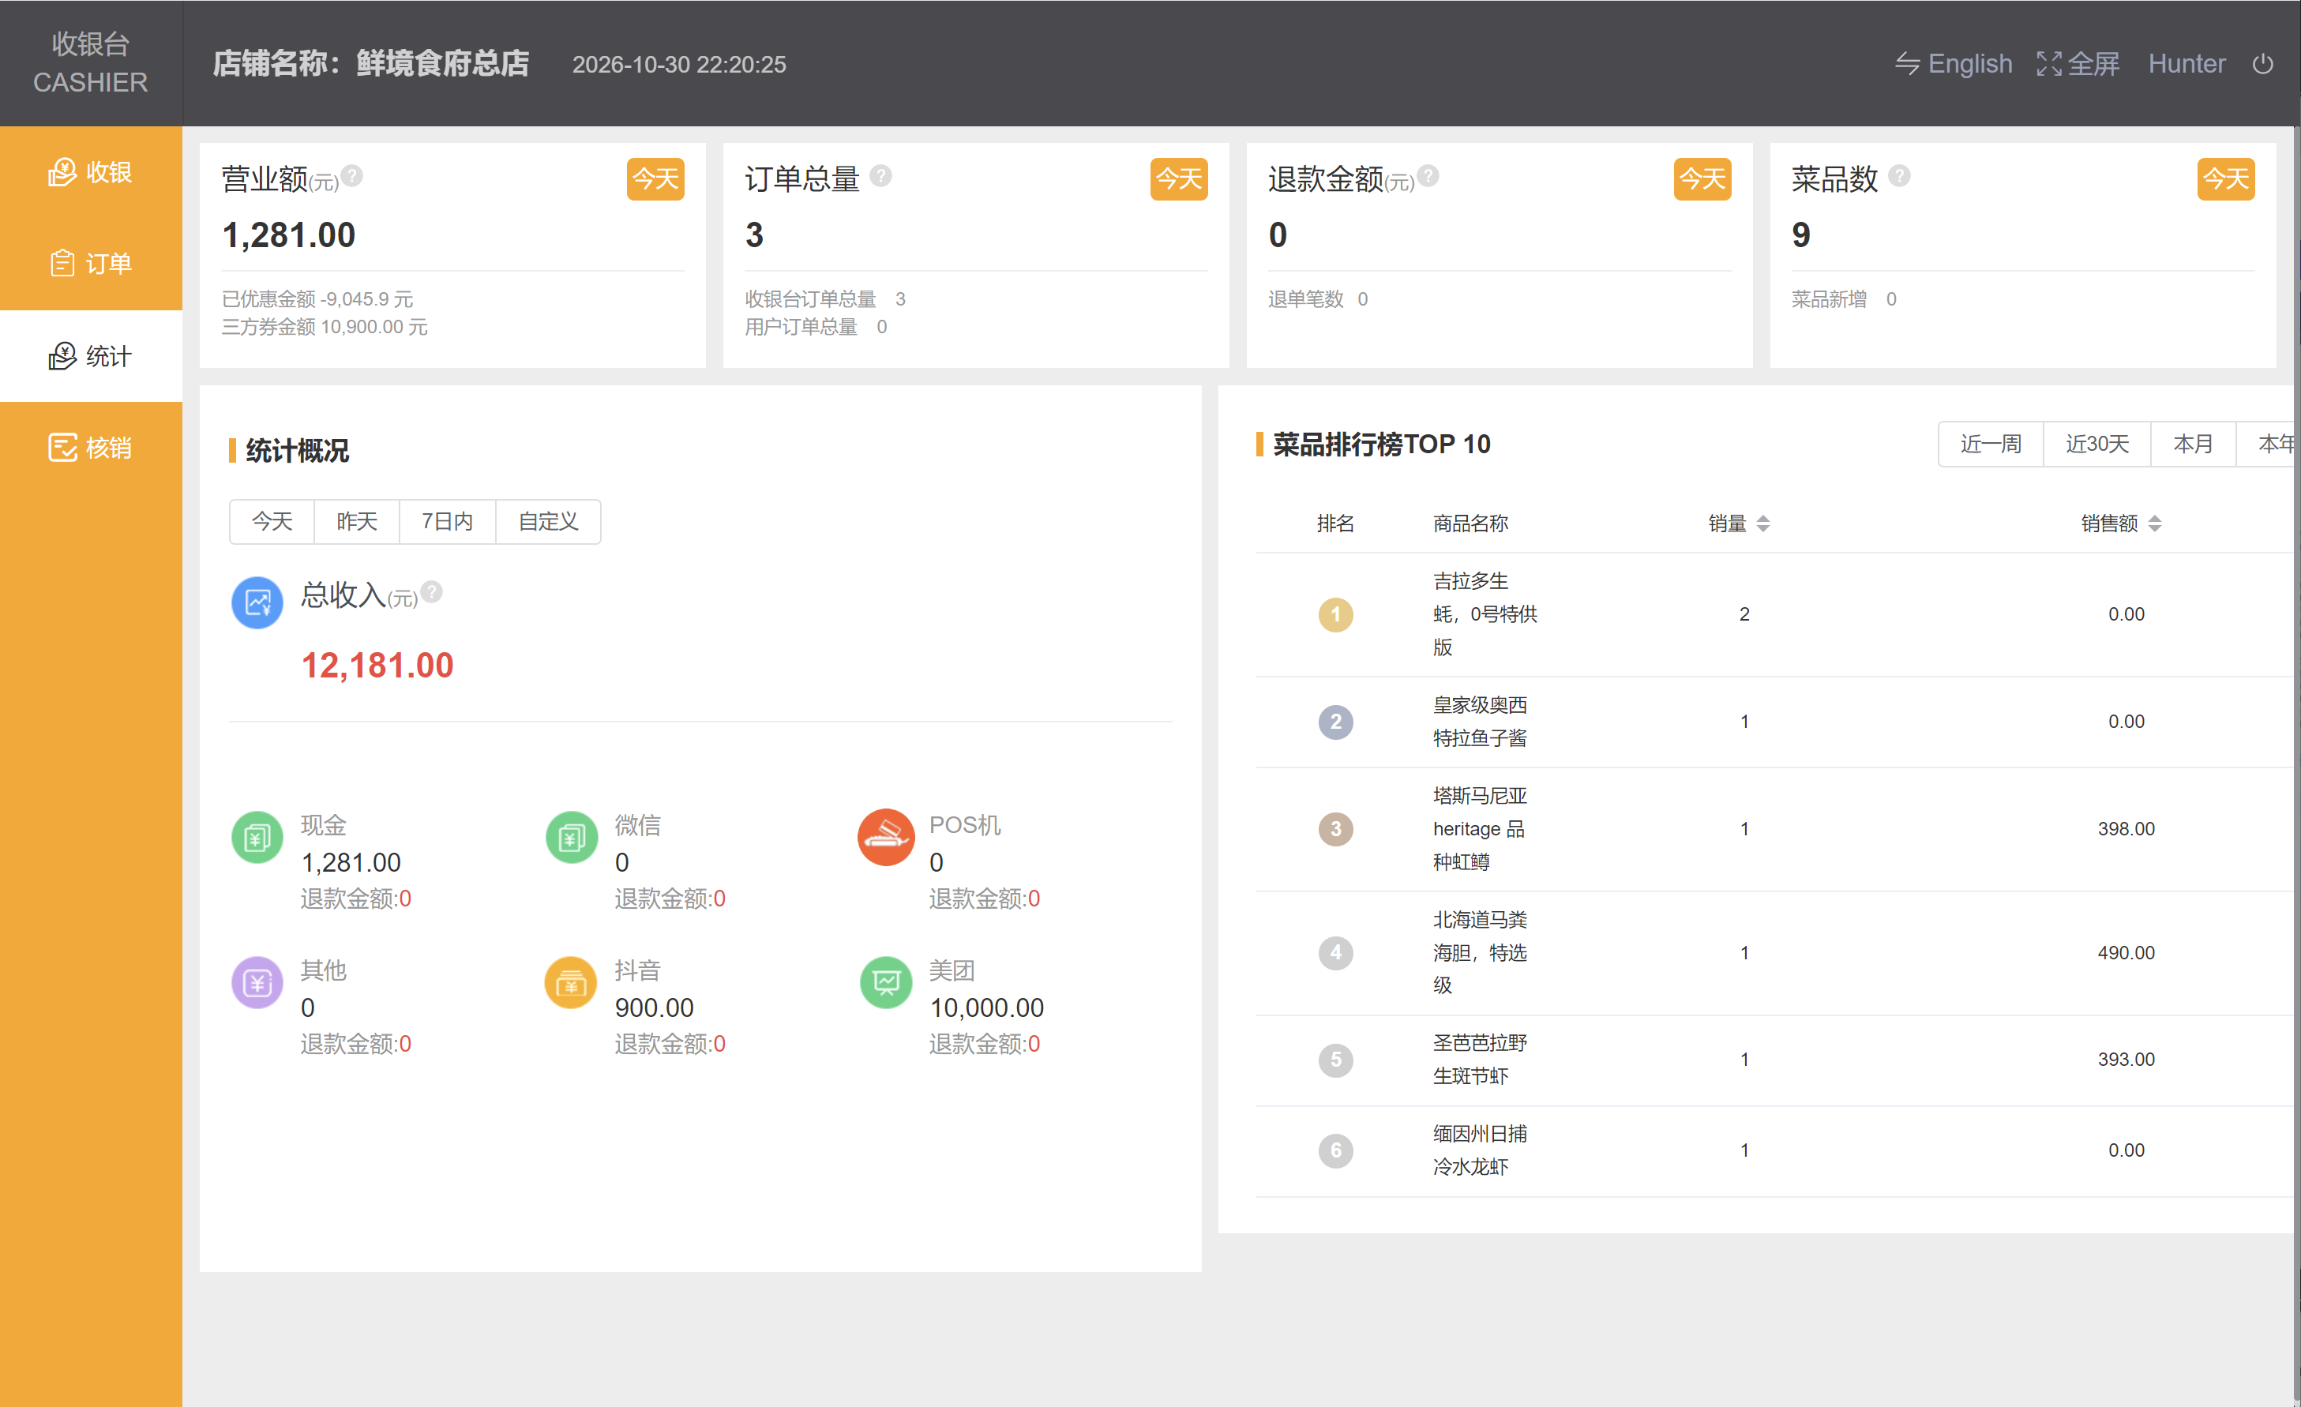2301x1407 pixels.
Task: Click rank 1 gold medal badge
Action: [x=1335, y=614]
